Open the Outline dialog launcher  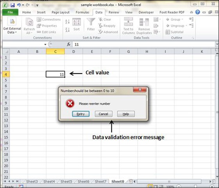193,38
